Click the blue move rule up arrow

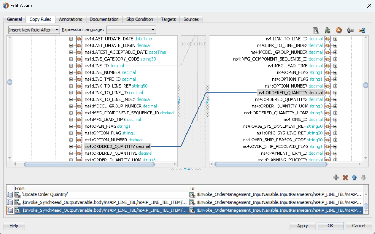click(354, 178)
